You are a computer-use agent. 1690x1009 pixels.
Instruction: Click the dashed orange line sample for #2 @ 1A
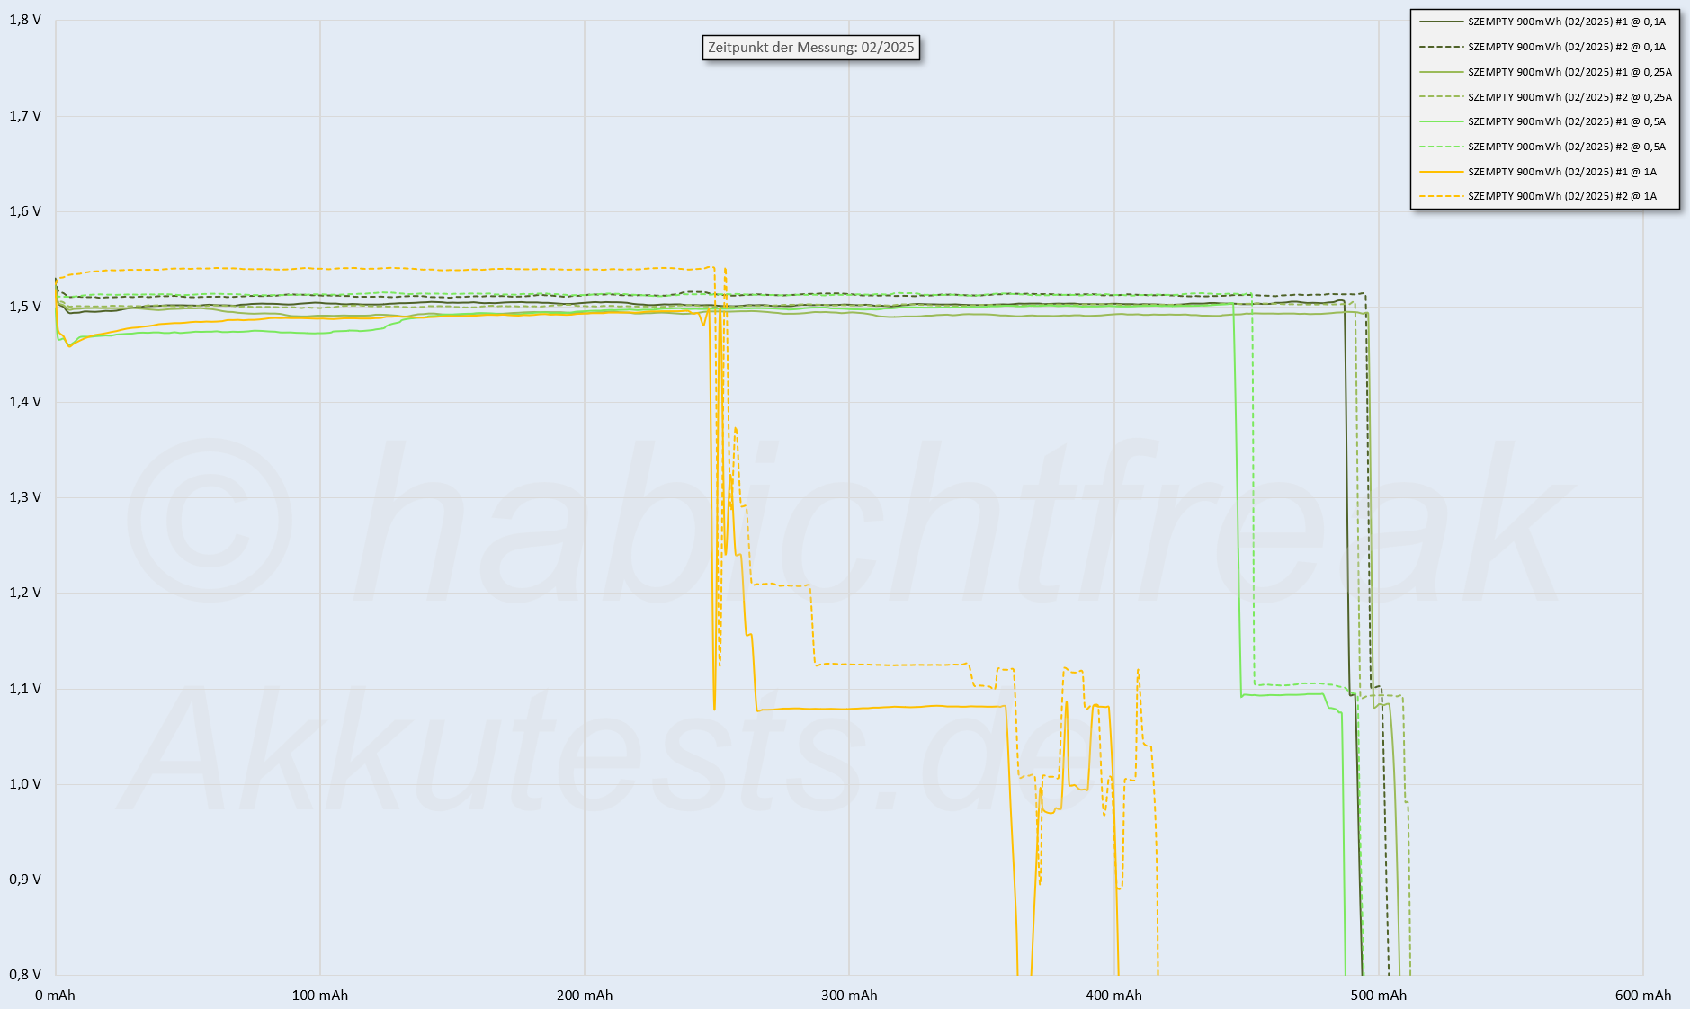1441,196
